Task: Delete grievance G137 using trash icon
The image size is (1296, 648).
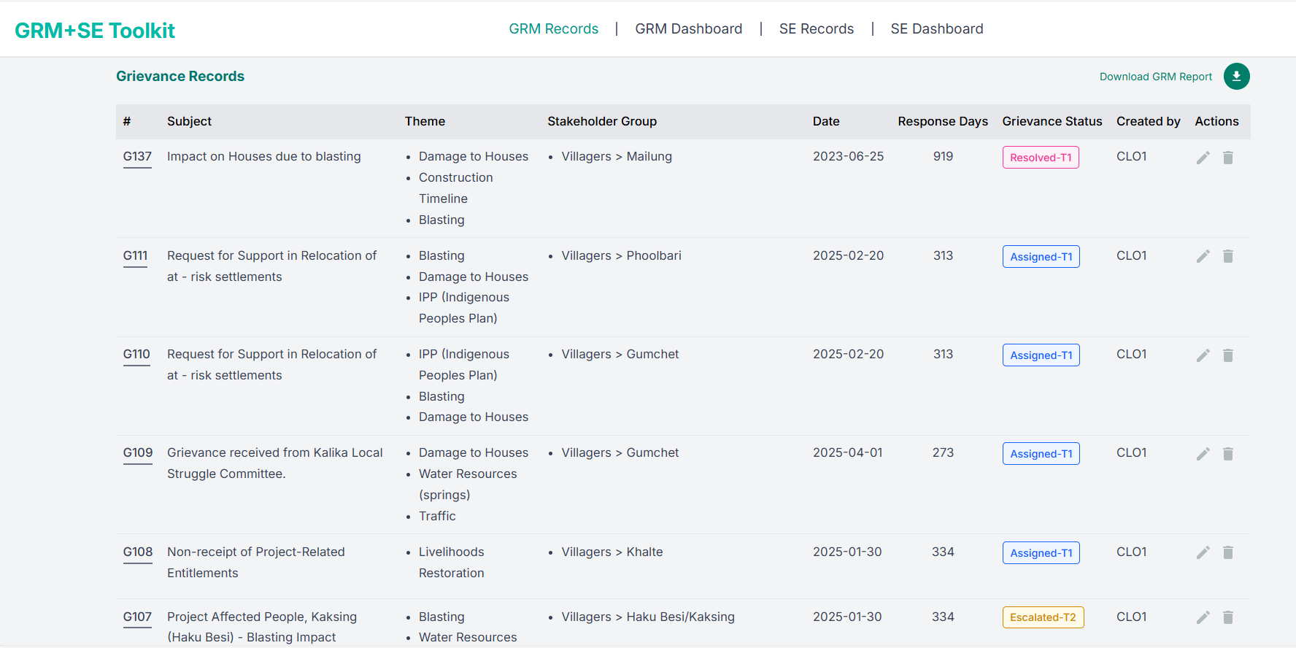Action: pos(1228,158)
